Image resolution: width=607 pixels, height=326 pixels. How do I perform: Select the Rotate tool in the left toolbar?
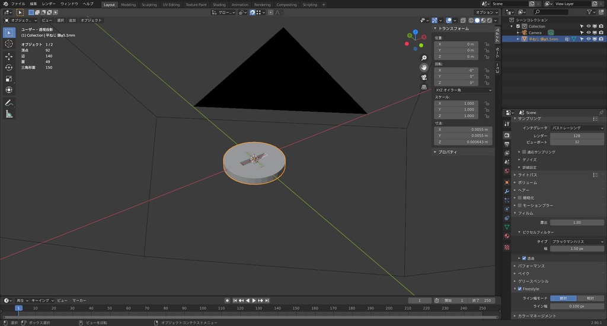(x=9, y=67)
